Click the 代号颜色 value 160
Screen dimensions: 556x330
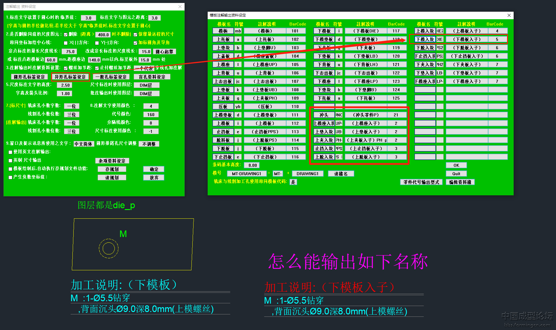[151, 115]
